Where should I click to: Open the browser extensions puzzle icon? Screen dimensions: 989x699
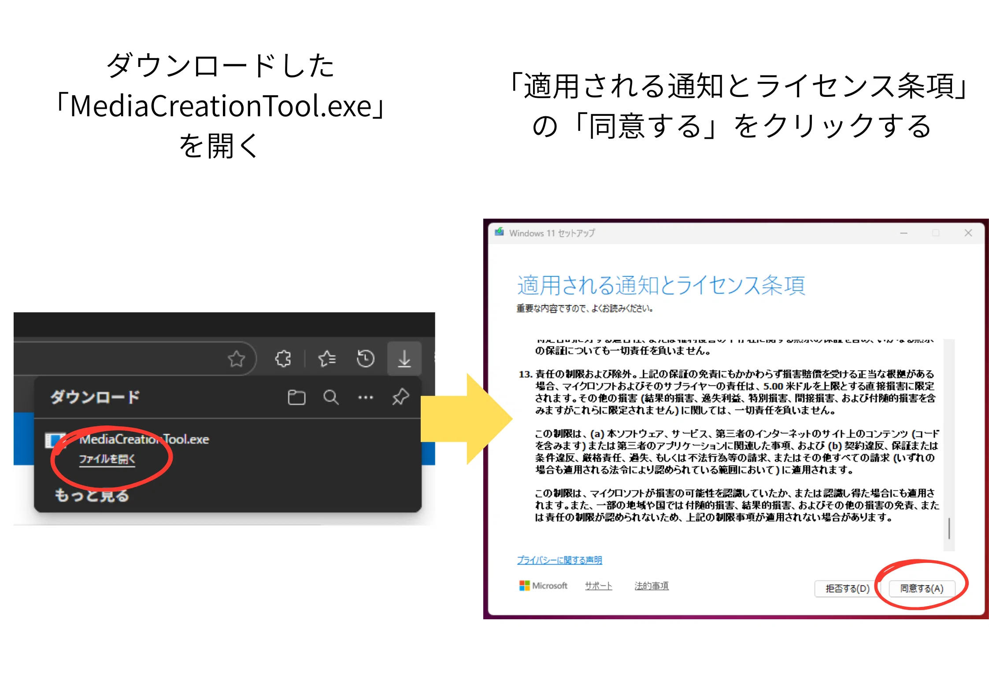(x=283, y=359)
